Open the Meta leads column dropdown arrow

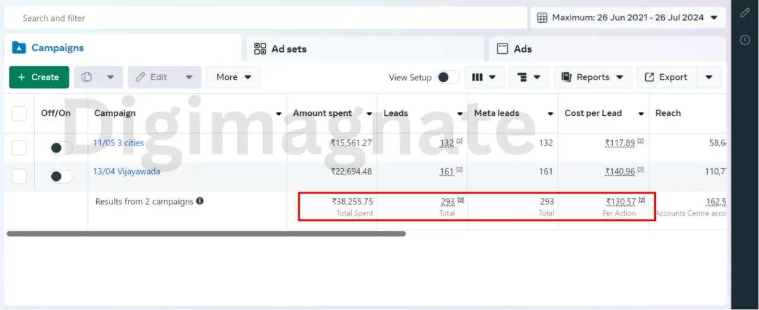click(551, 114)
